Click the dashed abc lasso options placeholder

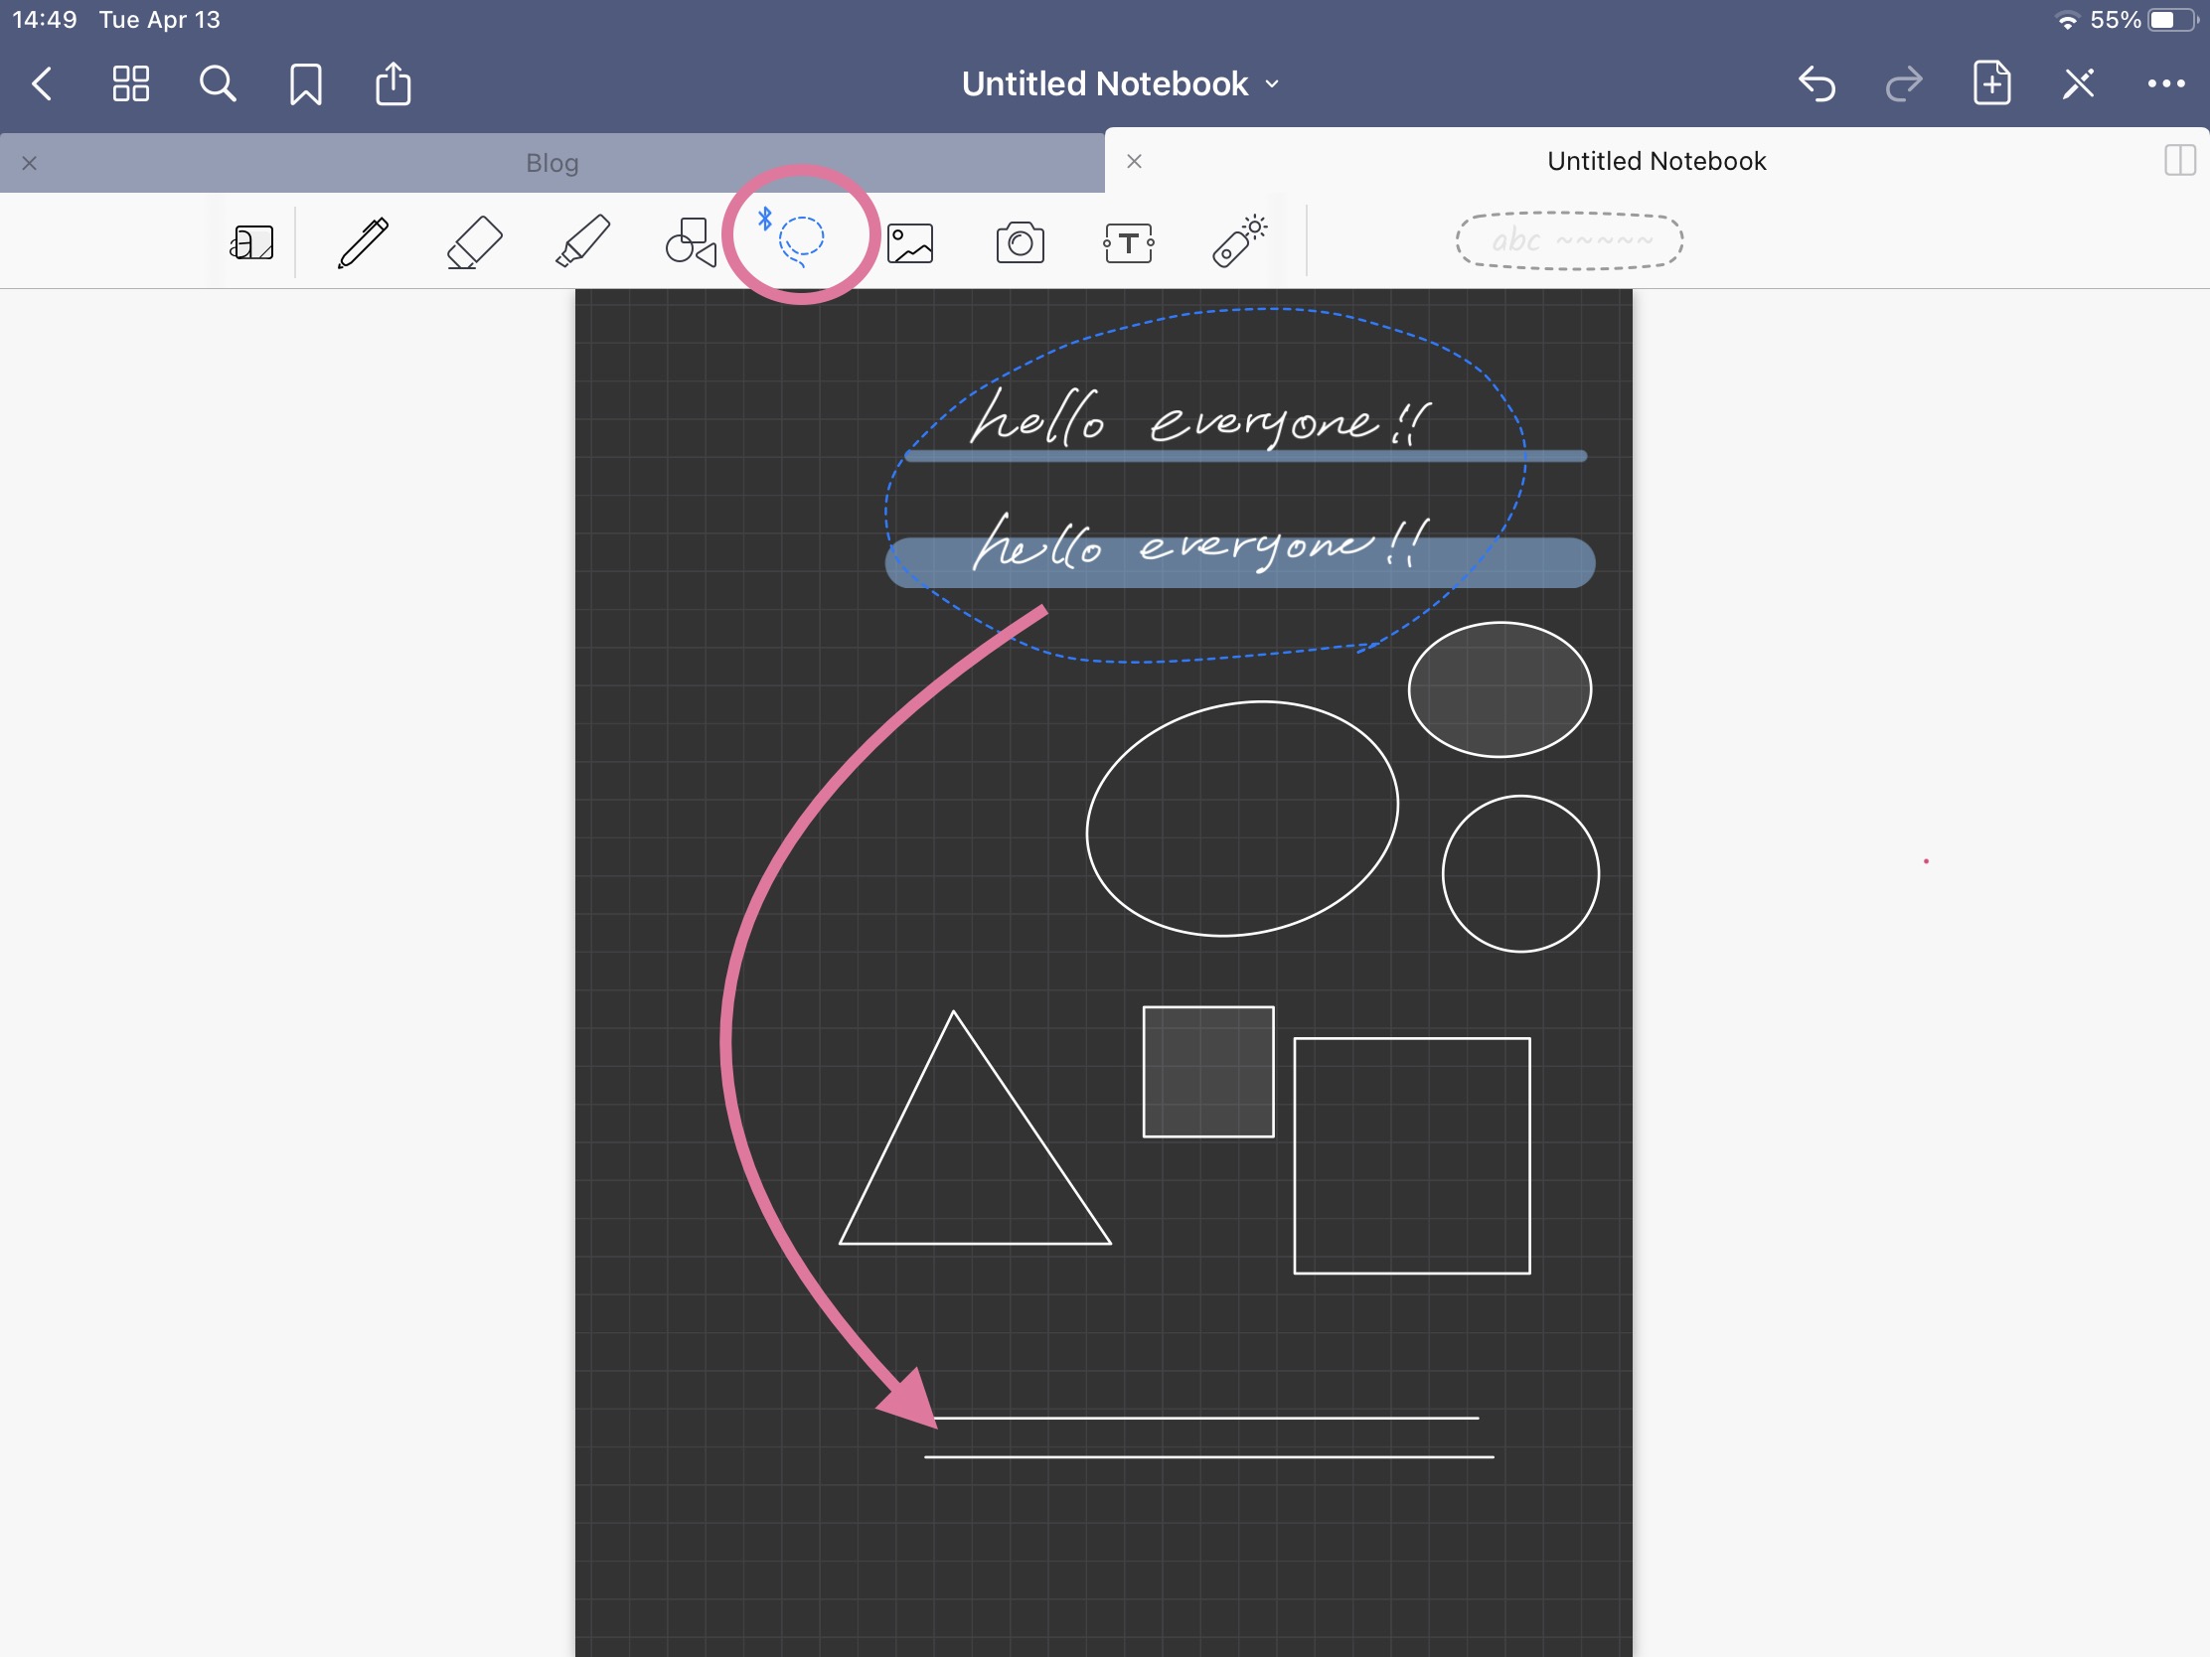pos(1569,240)
